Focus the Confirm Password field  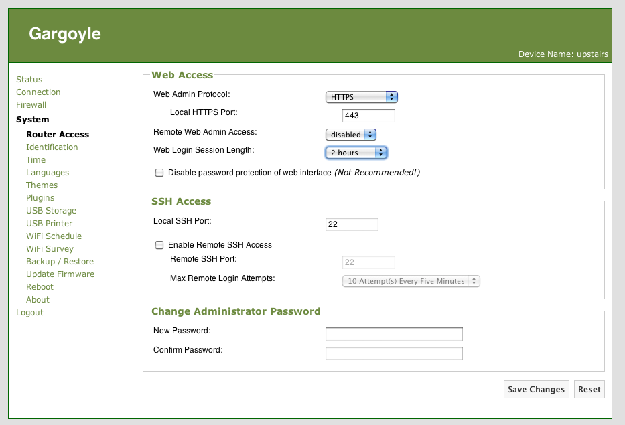(x=393, y=353)
